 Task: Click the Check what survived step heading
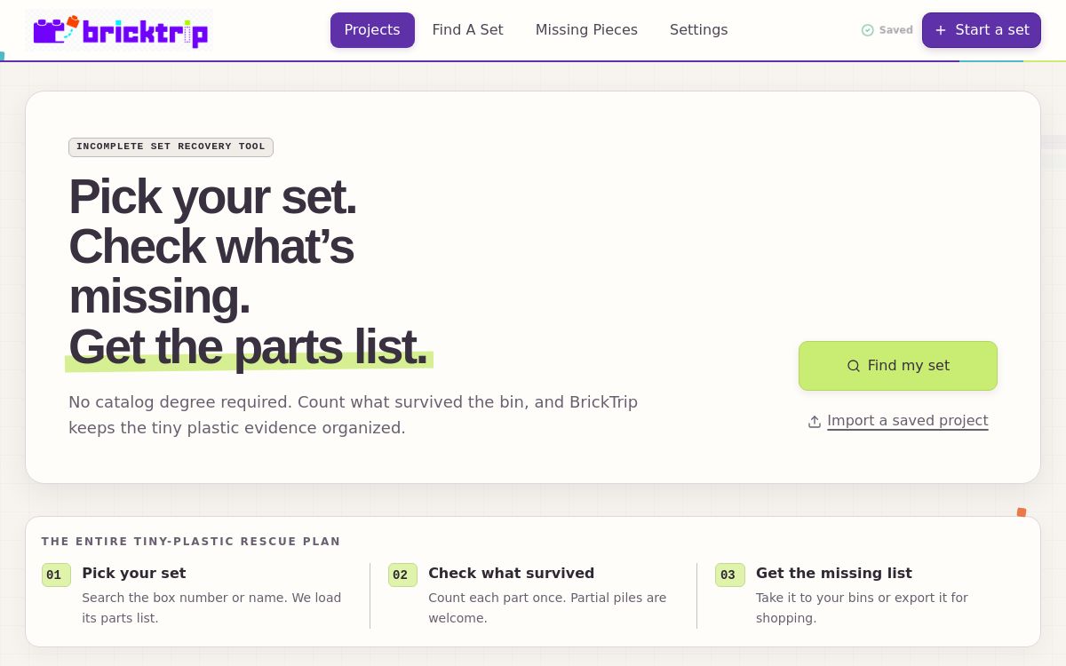512,574
